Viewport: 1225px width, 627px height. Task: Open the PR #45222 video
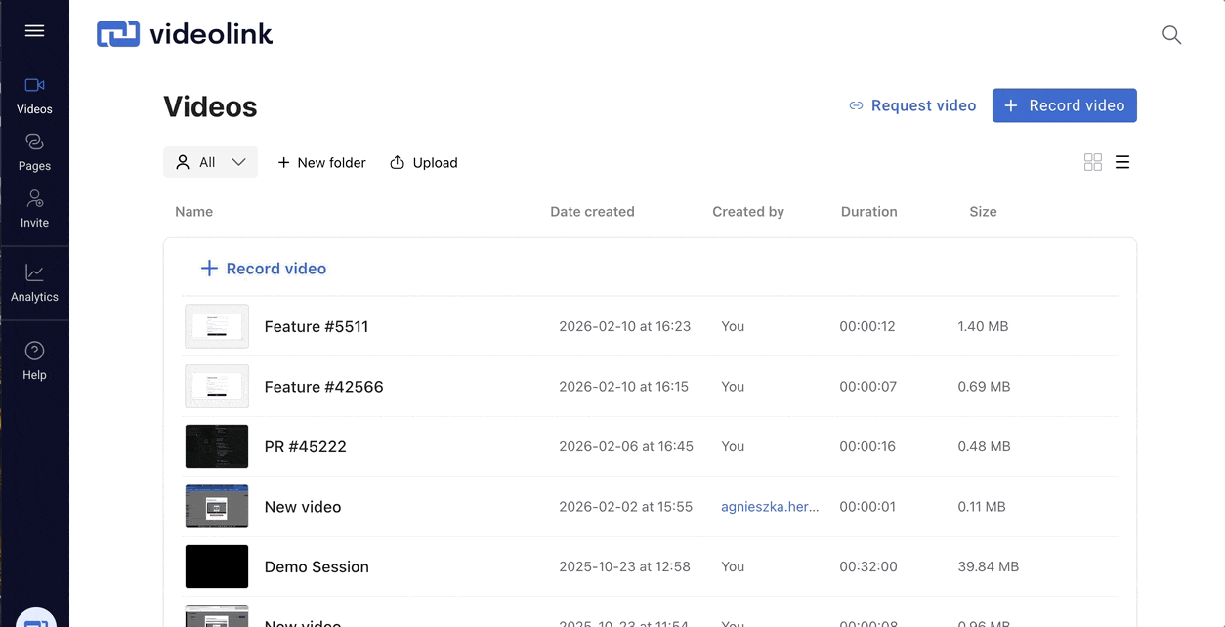305,446
